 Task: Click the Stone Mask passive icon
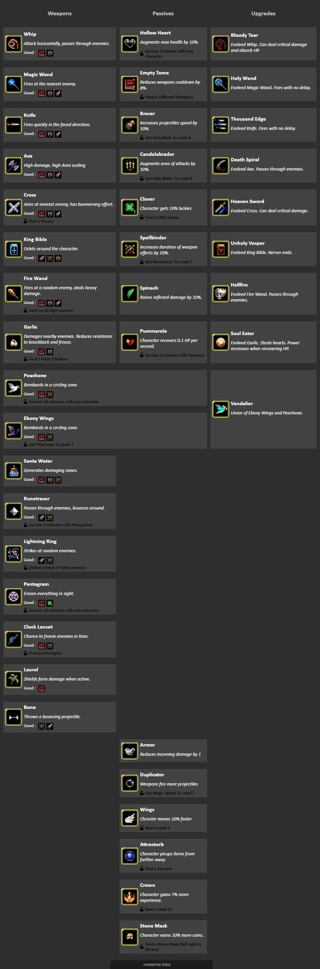(130, 937)
